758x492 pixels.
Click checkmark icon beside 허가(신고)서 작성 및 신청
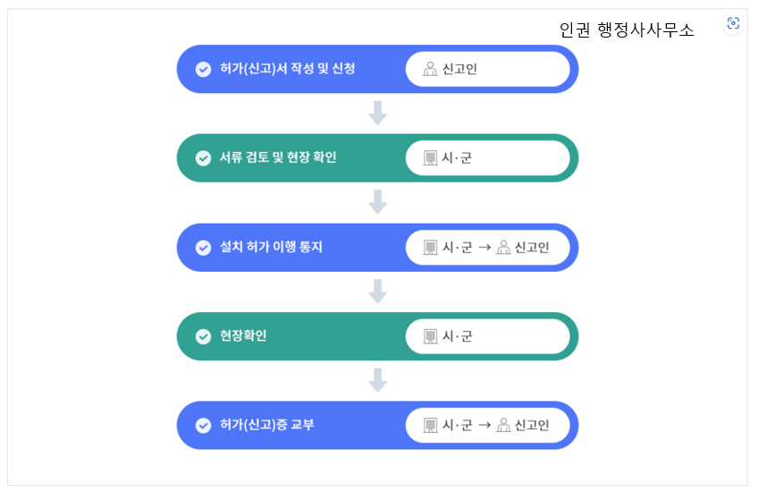[x=203, y=69]
